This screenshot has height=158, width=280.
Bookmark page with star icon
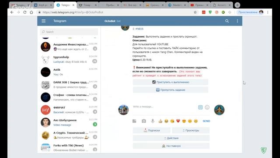pos(195,12)
